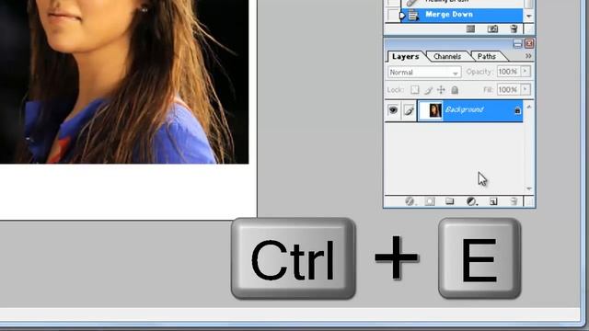Viewport: 589px width, 331px height.
Task: Toggle lock position move icon
Action: coord(442,90)
